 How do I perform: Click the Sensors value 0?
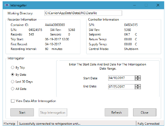tap(69, 34)
